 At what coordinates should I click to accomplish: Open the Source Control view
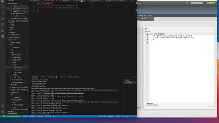point(3,13)
